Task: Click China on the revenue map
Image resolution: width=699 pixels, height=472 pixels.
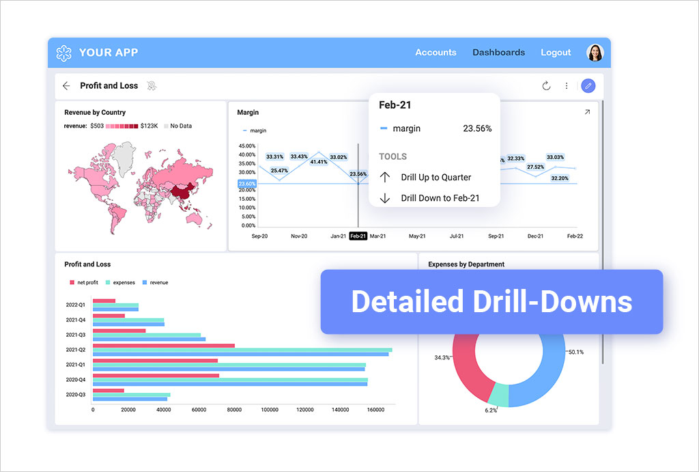Action: click(x=180, y=193)
